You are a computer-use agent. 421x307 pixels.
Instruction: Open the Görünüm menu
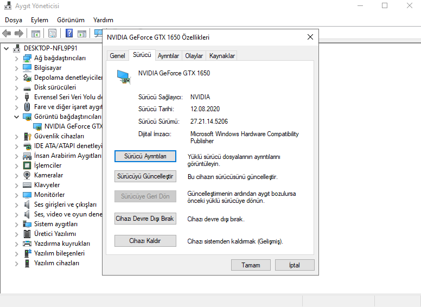point(71,20)
